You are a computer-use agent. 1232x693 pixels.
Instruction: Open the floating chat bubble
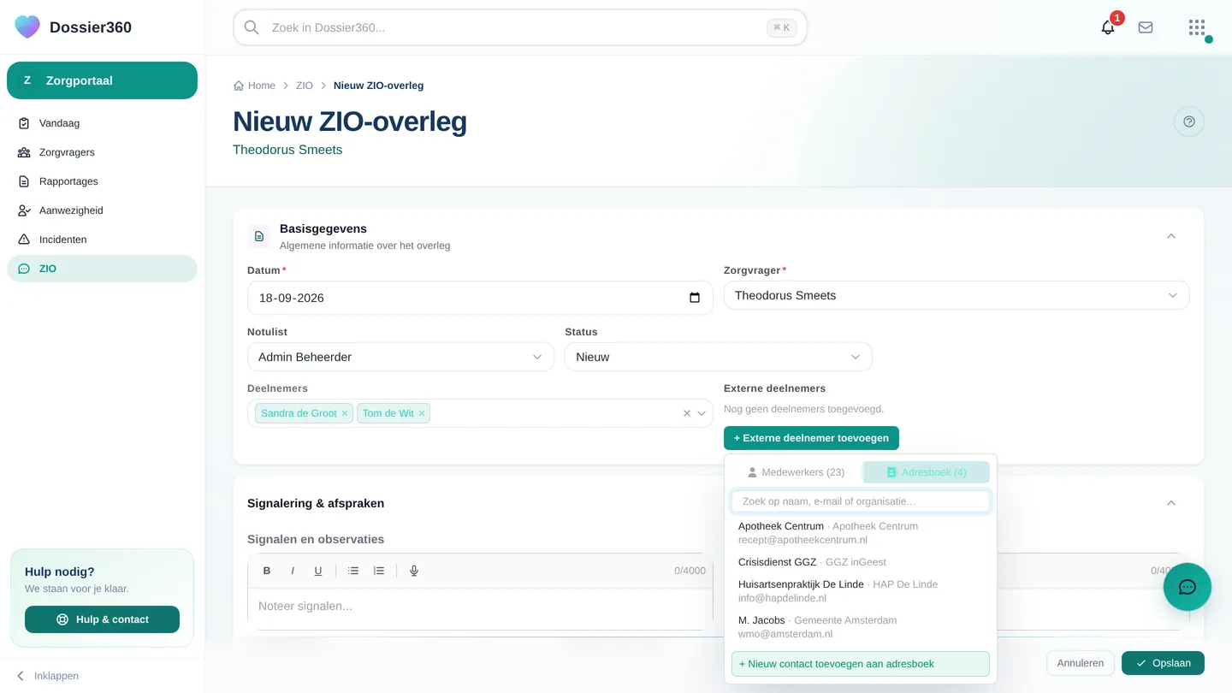pyautogui.click(x=1188, y=587)
